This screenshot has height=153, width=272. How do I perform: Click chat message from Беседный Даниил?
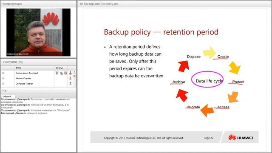click(24, 113)
